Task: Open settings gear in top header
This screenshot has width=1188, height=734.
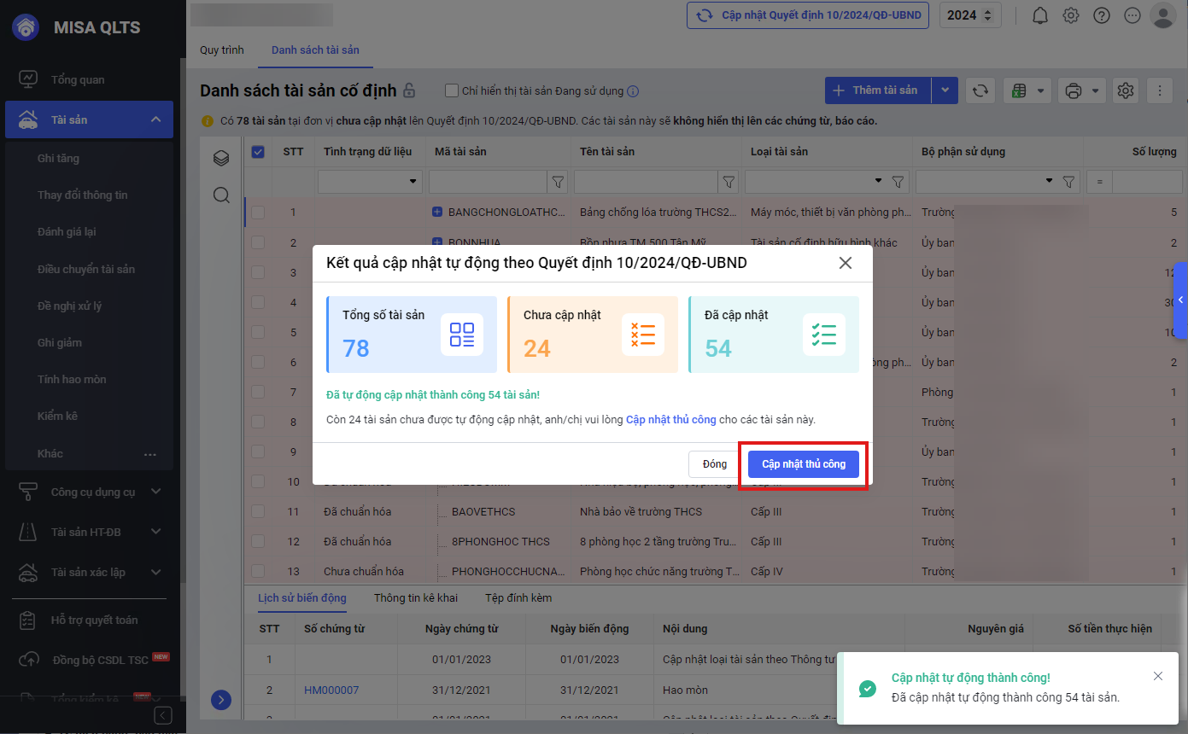Action: click(1071, 15)
